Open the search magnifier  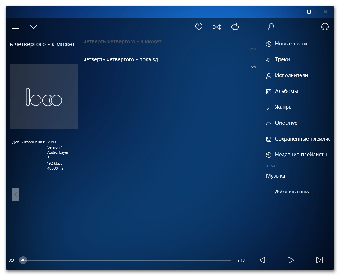click(271, 27)
